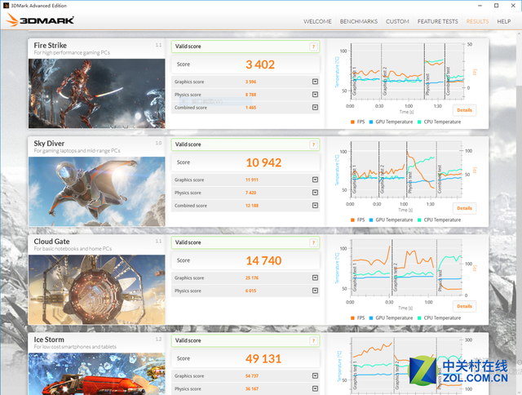The image size is (522, 395).
Task: Go to the Welcome tab
Action: (317, 20)
